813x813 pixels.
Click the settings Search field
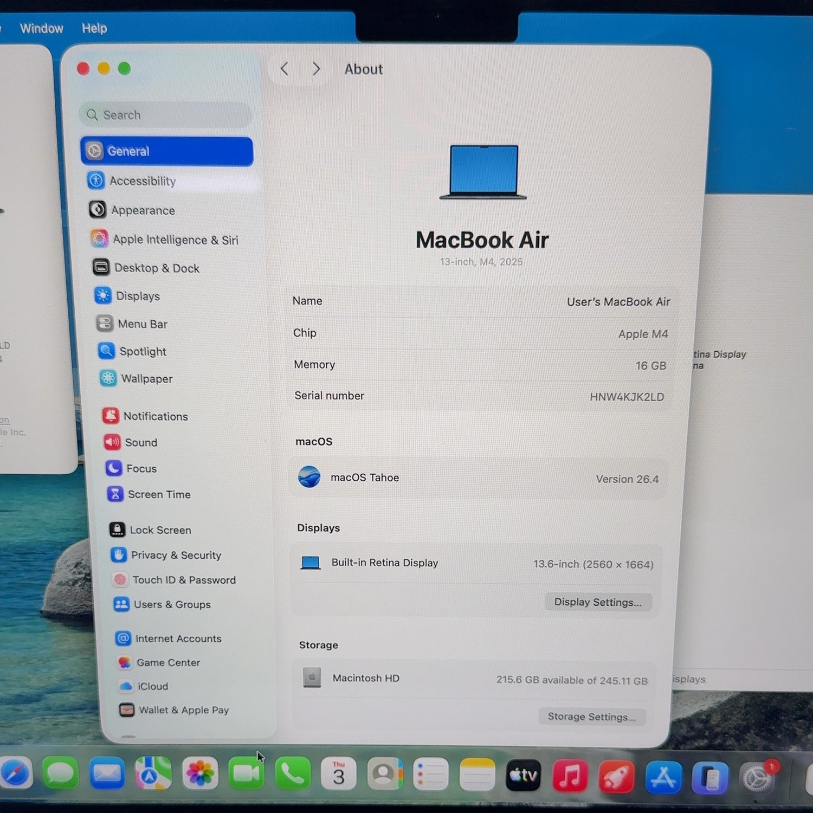tap(165, 115)
